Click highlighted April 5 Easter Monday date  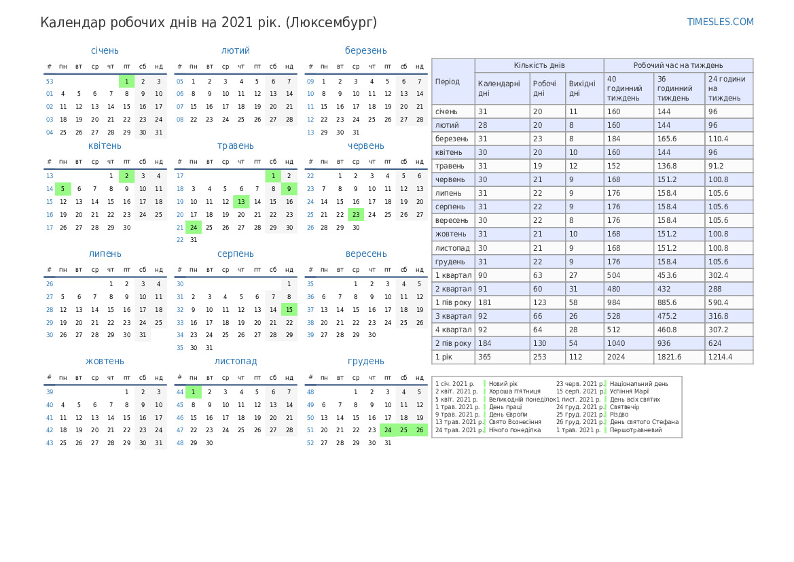pos(62,189)
